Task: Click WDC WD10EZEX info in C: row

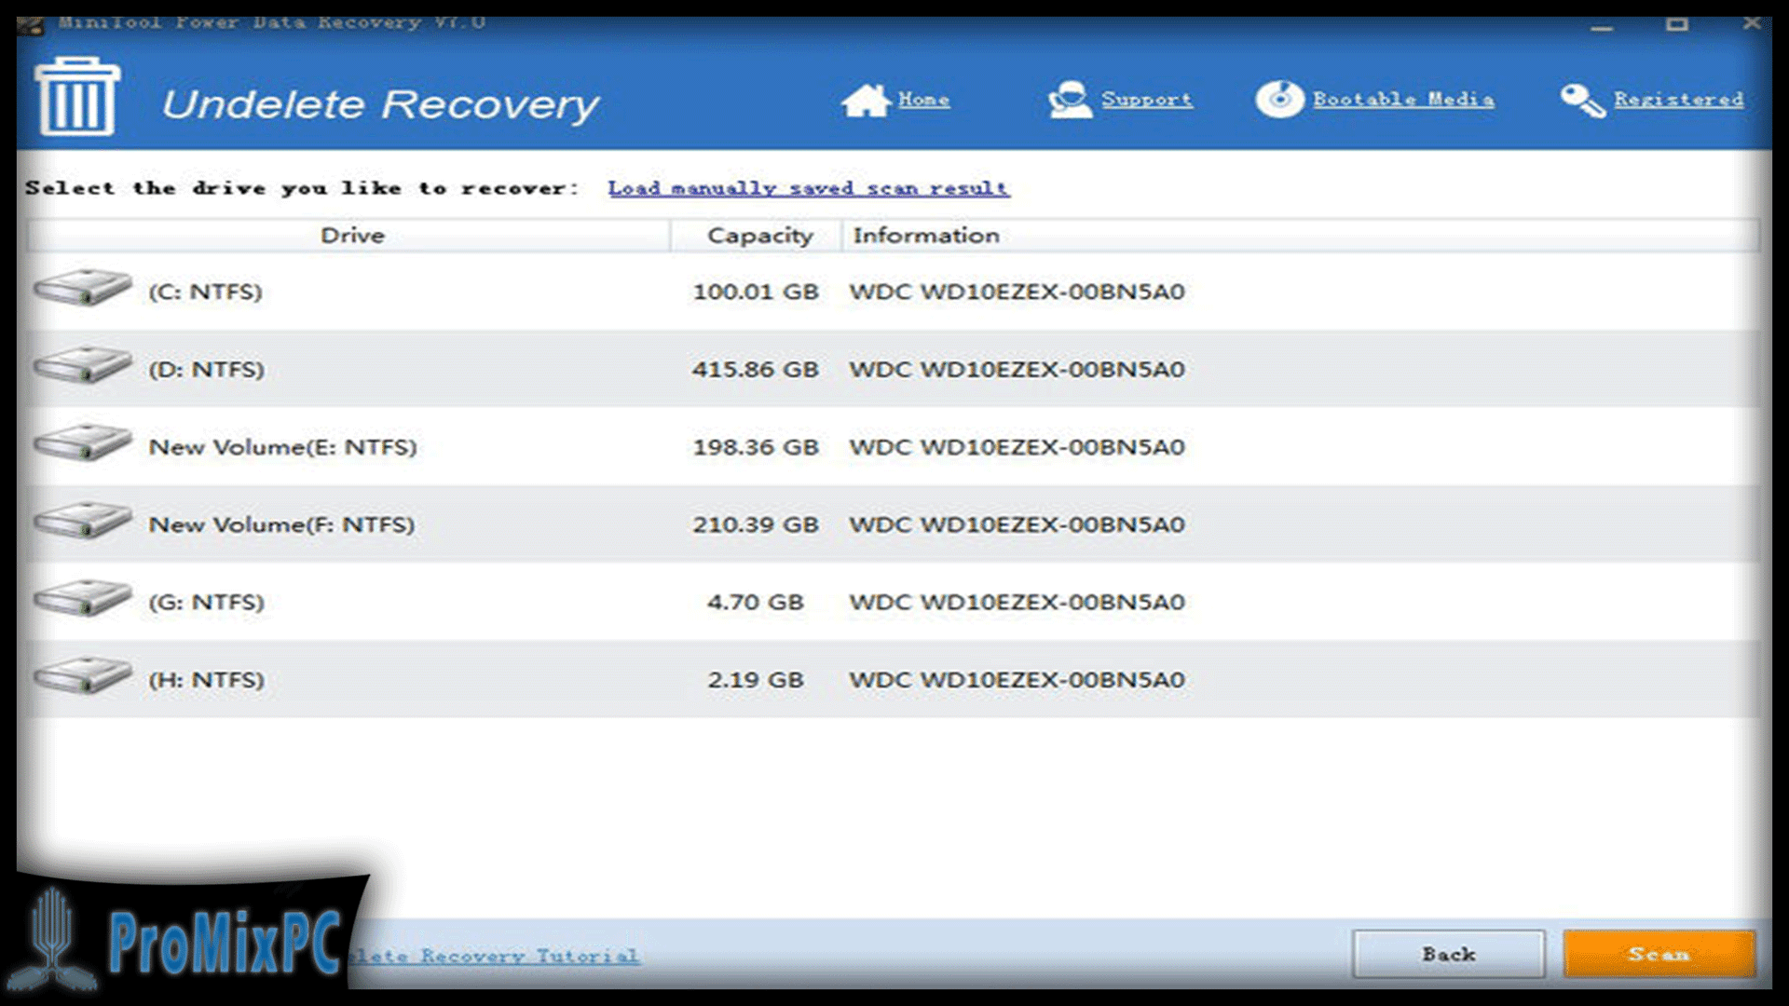Action: click(1017, 292)
